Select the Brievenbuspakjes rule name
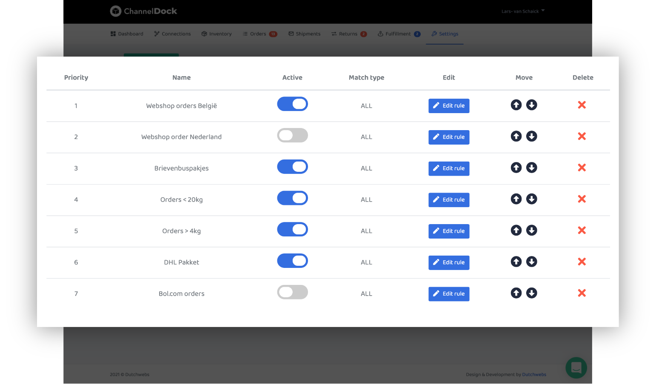This screenshot has width=656, height=384. pyautogui.click(x=182, y=168)
